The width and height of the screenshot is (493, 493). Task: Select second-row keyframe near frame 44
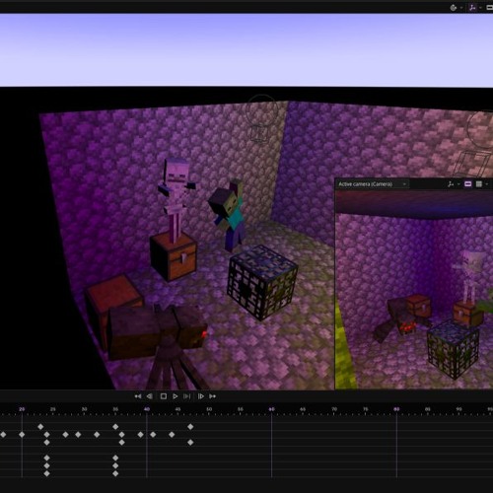pyautogui.click(x=172, y=435)
